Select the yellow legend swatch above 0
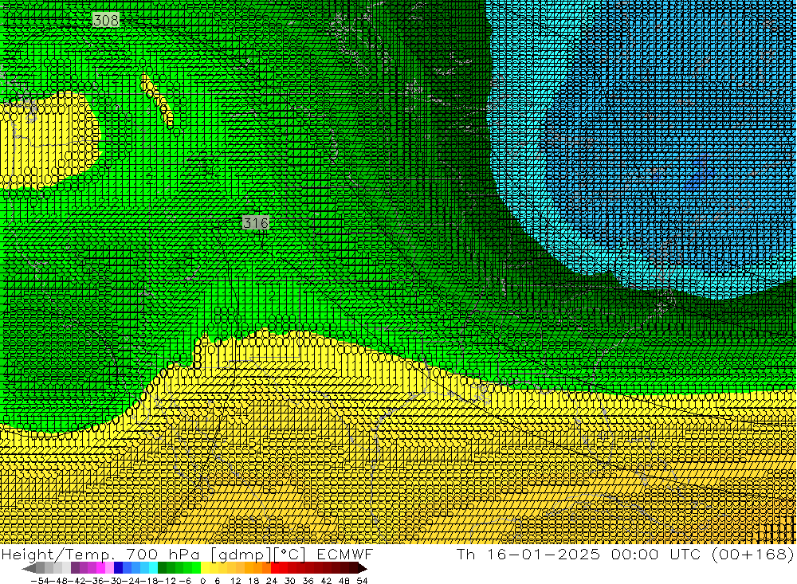Image resolution: width=797 pixels, height=584 pixels. [x=205, y=569]
